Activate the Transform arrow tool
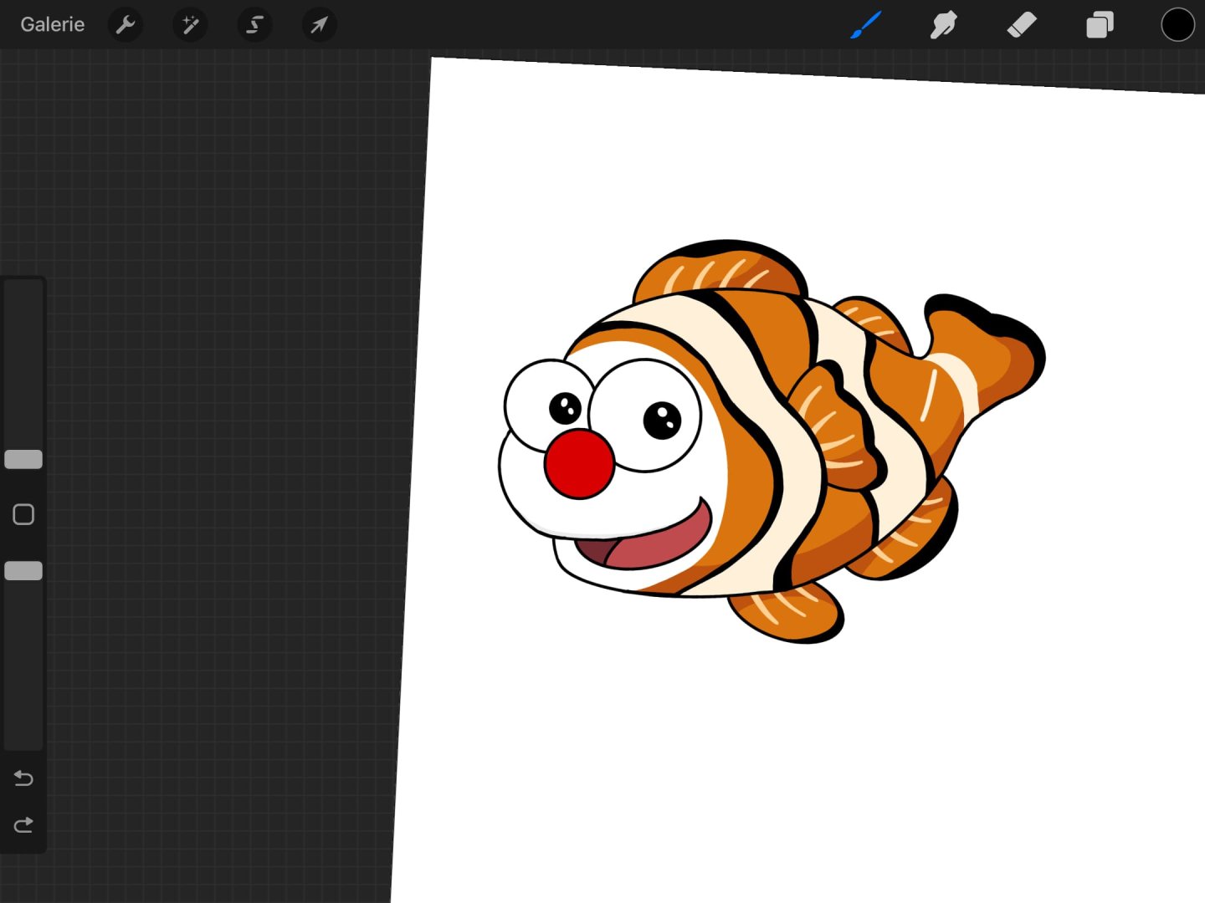 319,25
